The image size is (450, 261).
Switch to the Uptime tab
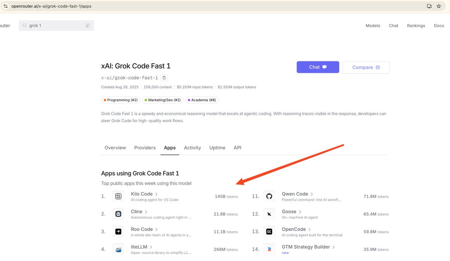[217, 148]
